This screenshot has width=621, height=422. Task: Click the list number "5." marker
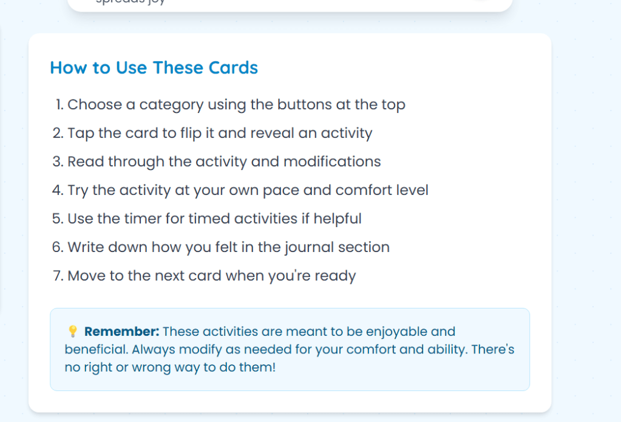[x=58, y=219]
